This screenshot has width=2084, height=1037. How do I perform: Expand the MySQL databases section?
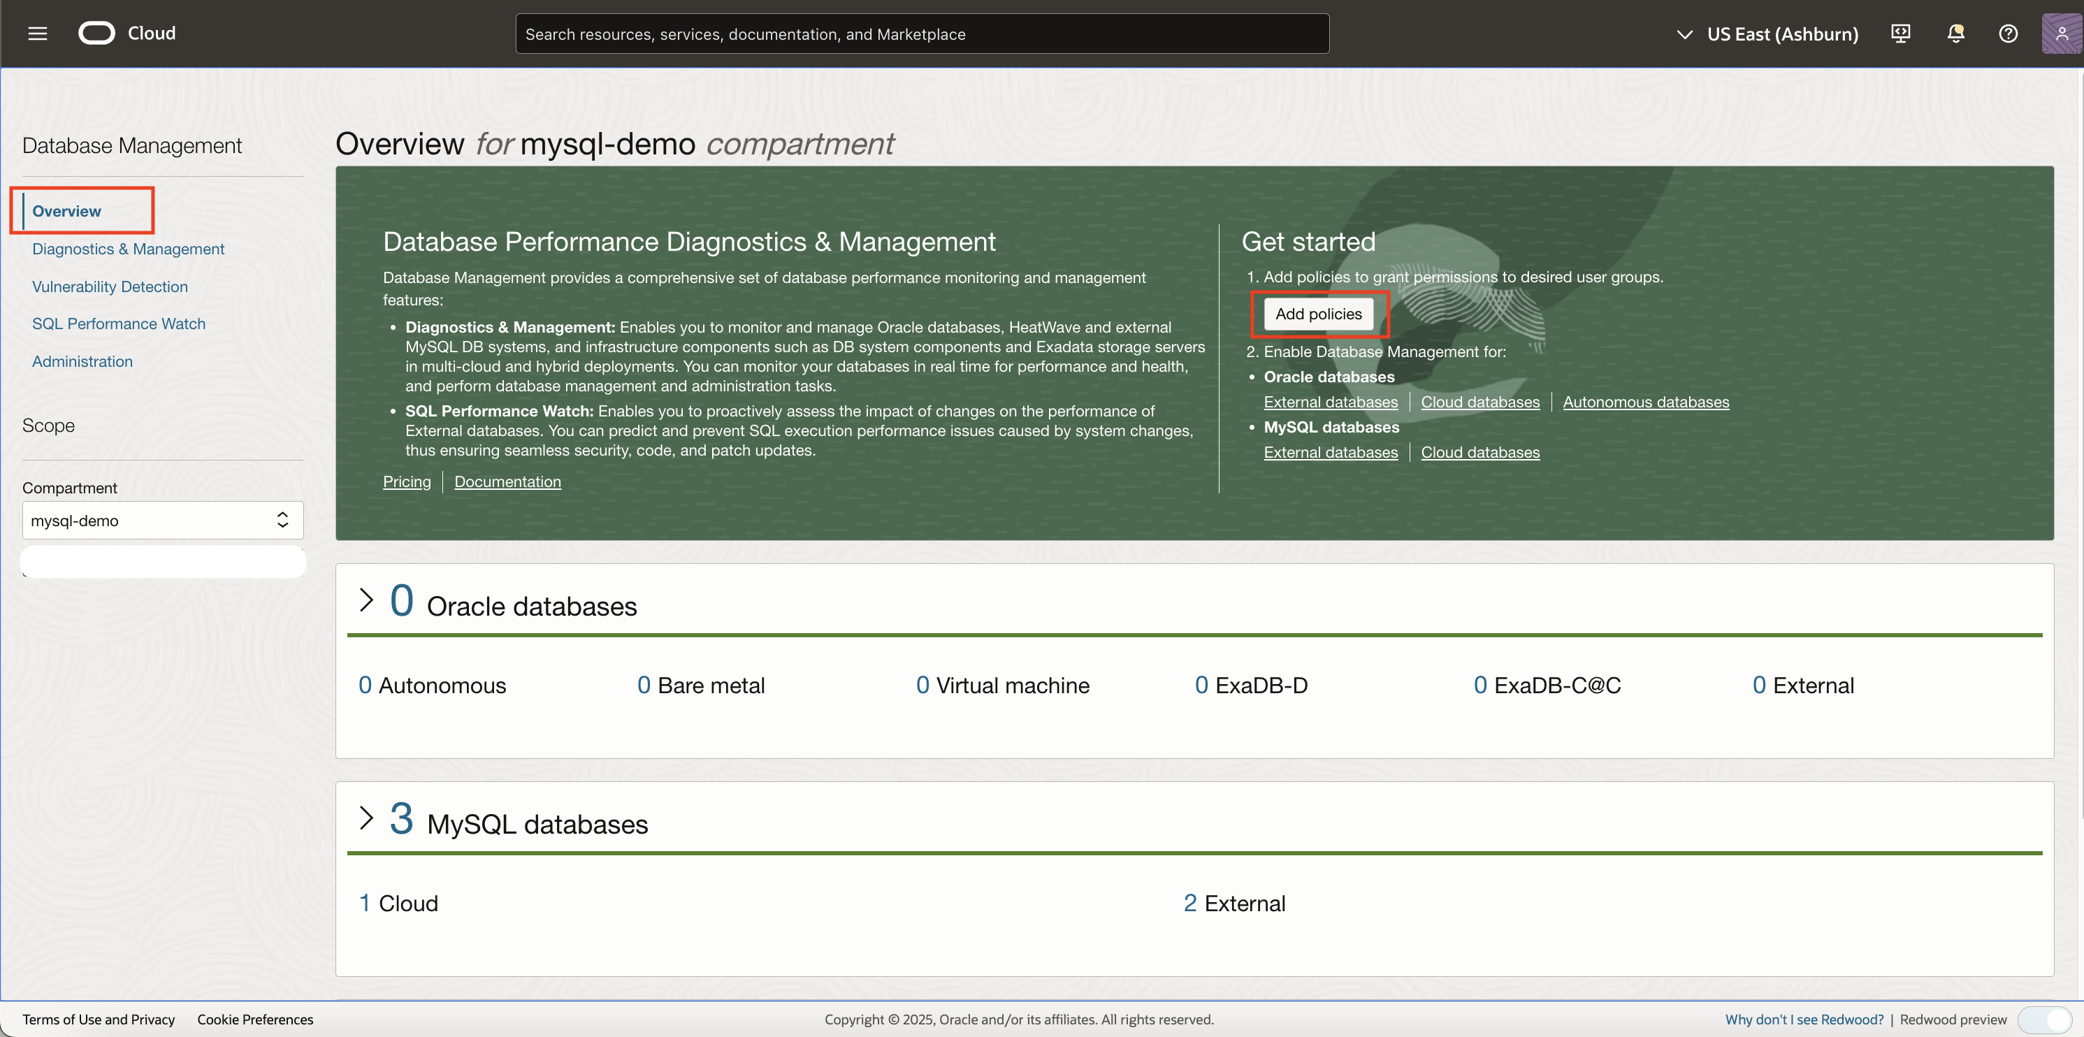pos(366,818)
